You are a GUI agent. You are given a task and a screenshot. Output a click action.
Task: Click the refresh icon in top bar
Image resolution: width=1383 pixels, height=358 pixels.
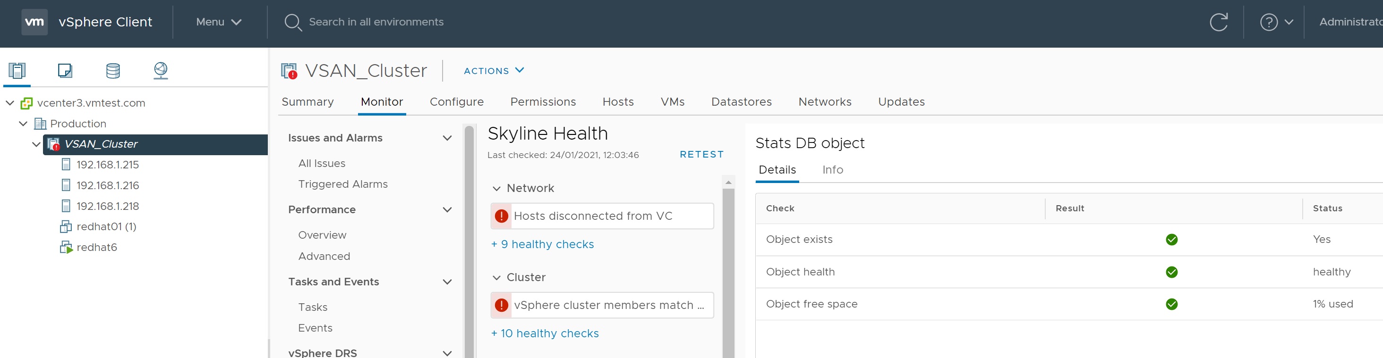pyautogui.click(x=1218, y=22)
